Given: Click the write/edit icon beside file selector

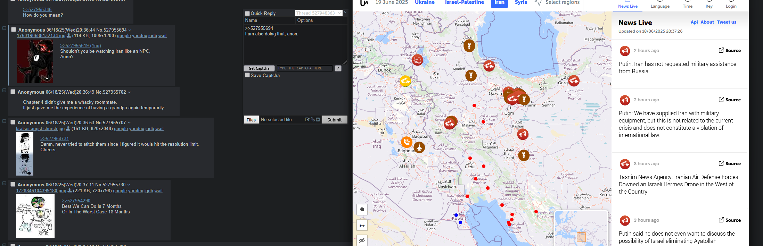Looking at the screenshot, I should pos(307,119).
